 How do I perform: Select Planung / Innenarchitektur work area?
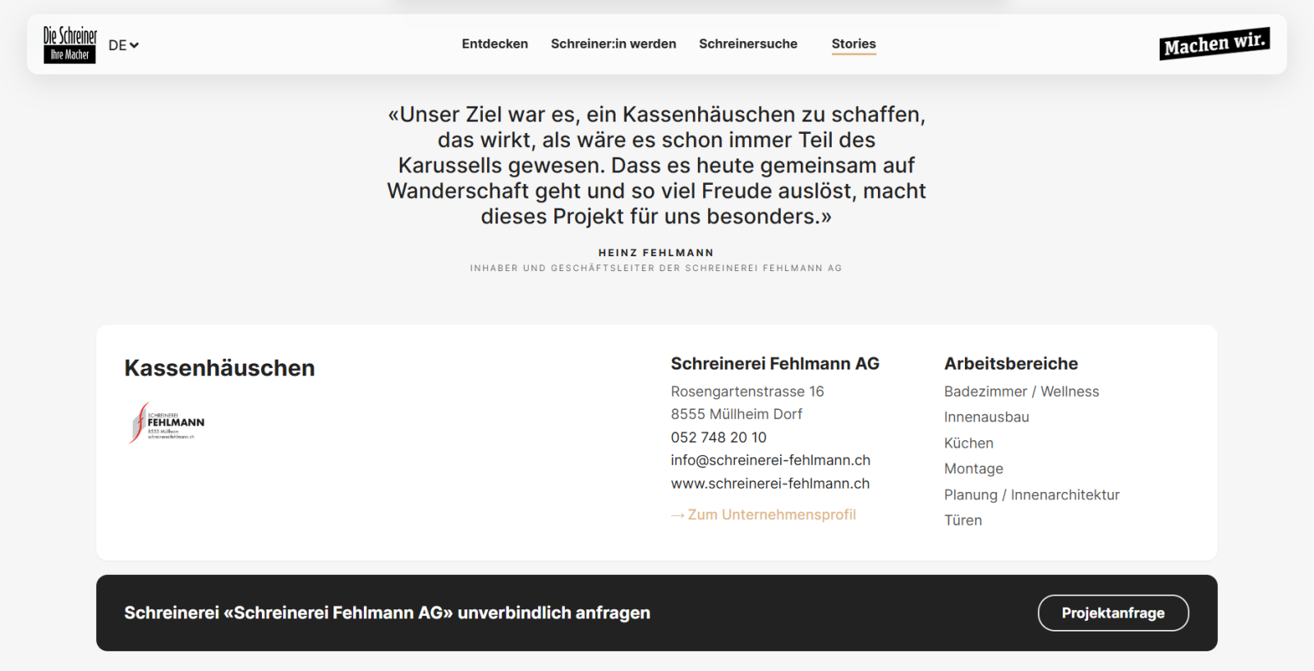click(x=1031, y=494)
